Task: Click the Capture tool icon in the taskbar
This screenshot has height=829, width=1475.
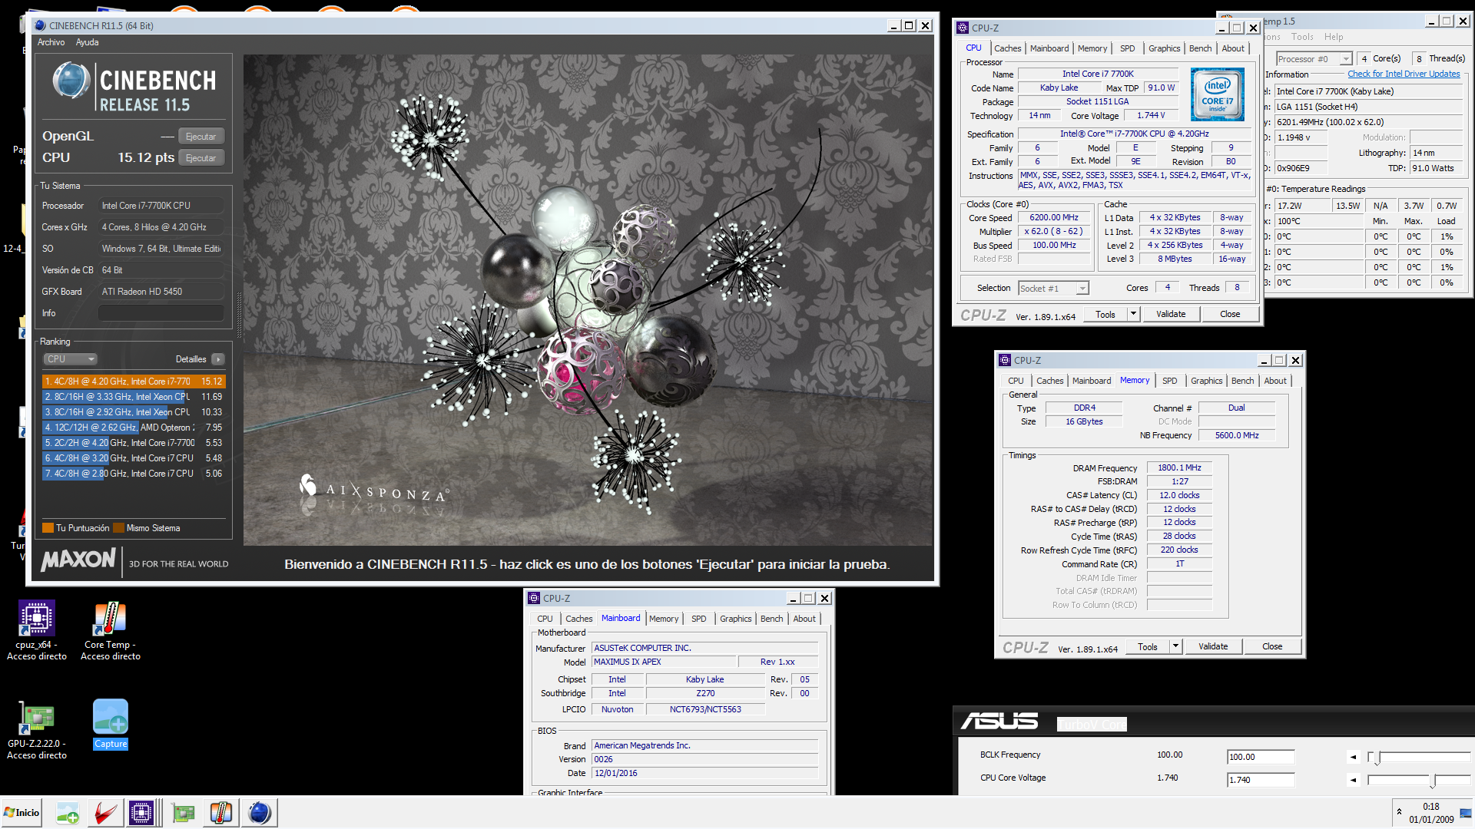Action: point(68,813)
